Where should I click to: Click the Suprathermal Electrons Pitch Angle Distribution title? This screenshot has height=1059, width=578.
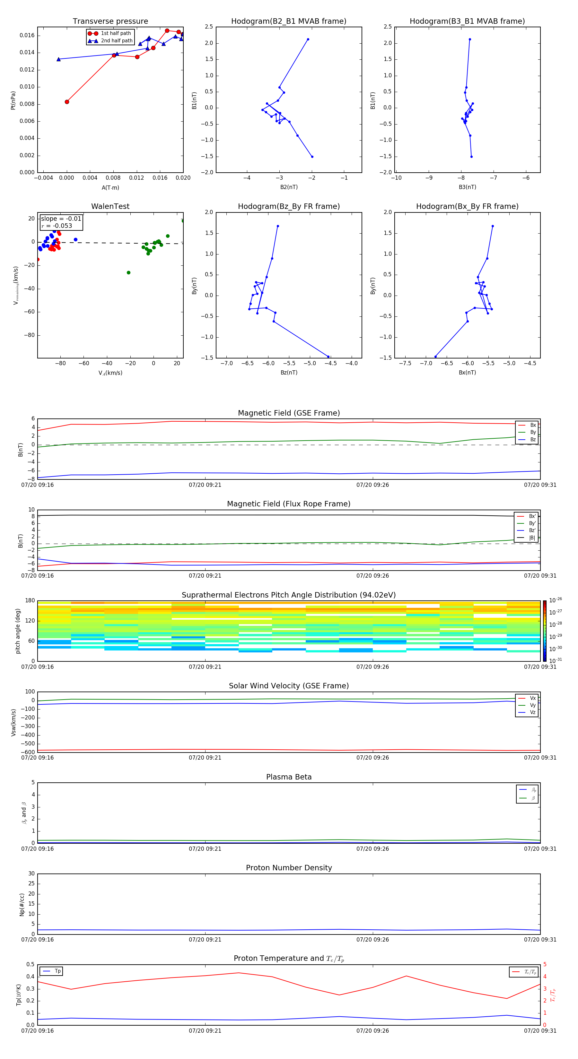coord(289,595)
